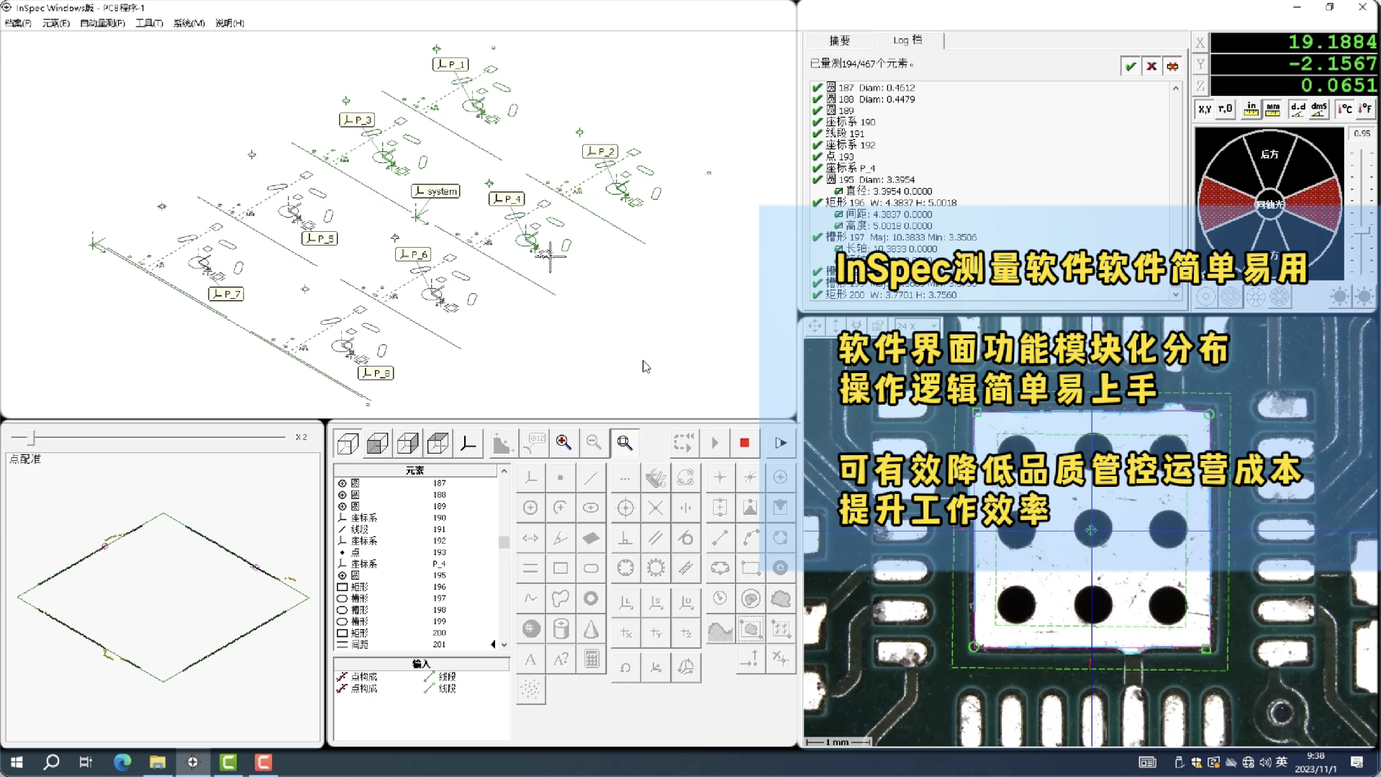Image resolution: width=1381 pixels, height=777 pixels.
Task: Switch temperature unit to °F
Action: pyautogui.click(x=1365, y=109)
